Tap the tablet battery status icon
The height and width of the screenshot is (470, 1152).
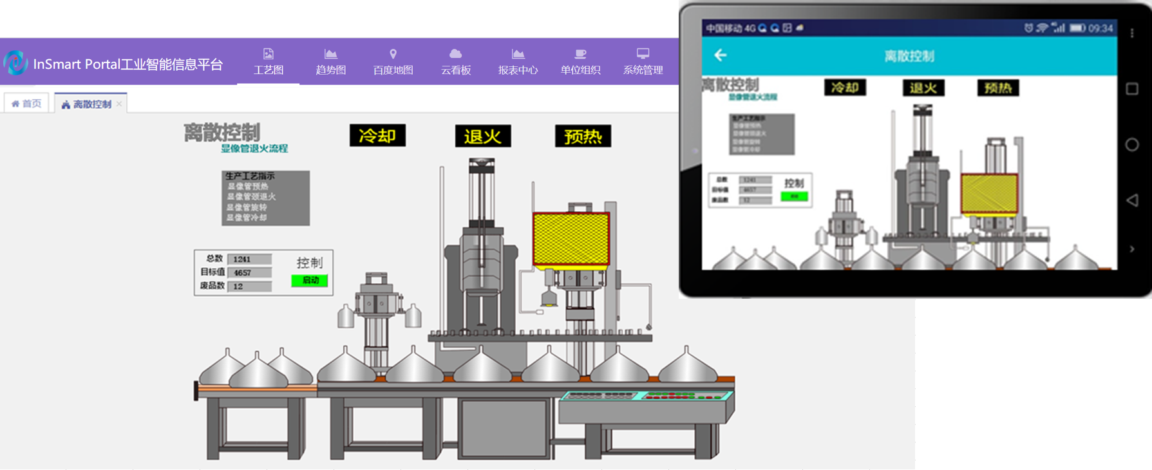tap(1077, 28)
